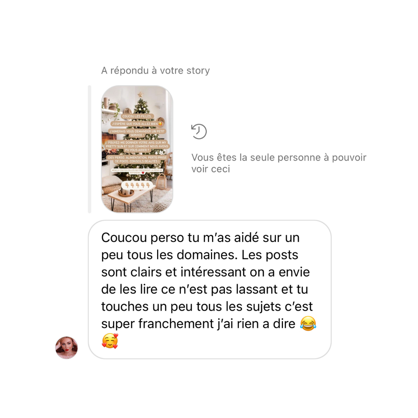
Task: Open the sender's round profile avatar
Action: click(67, 348)
